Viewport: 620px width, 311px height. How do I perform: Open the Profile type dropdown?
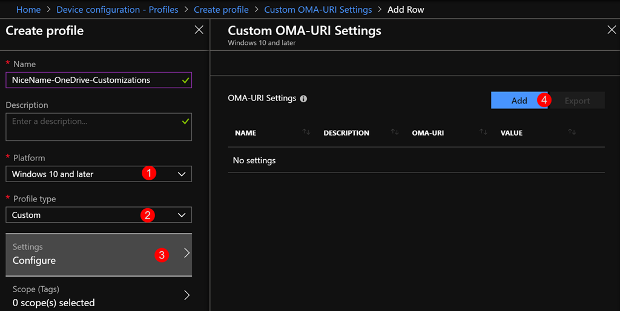tap(99, 215)
